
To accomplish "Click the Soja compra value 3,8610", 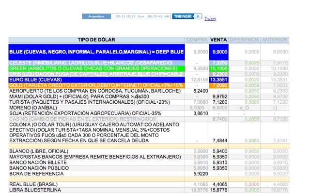I will (x=201, y=113).
